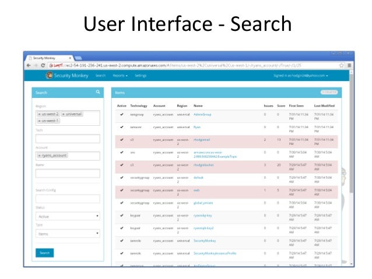Open the SecurityMonkey iamrole link
This screenshot has width=372, height=279.
205,241
